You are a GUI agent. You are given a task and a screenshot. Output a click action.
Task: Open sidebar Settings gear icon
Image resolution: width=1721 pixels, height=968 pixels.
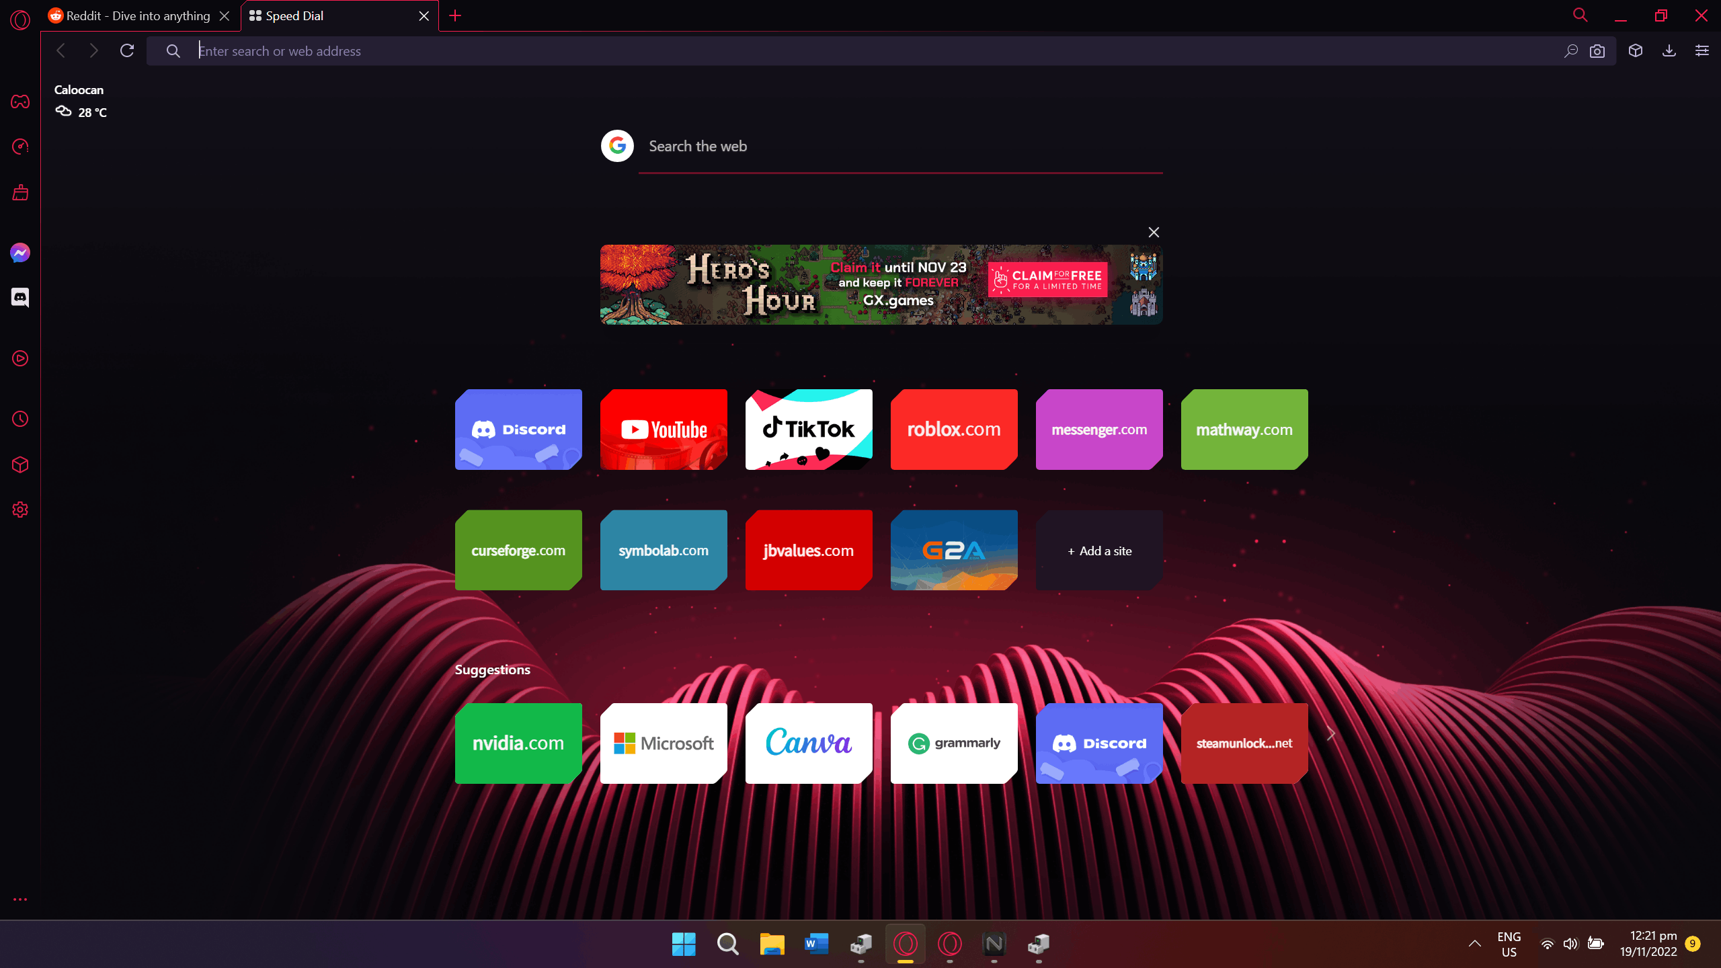20,510
